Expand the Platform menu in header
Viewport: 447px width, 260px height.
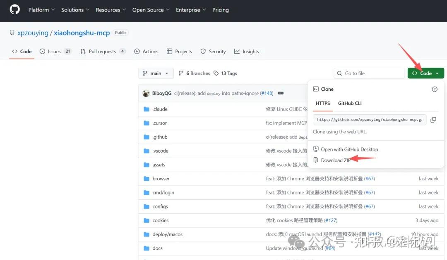coord(41,10)
